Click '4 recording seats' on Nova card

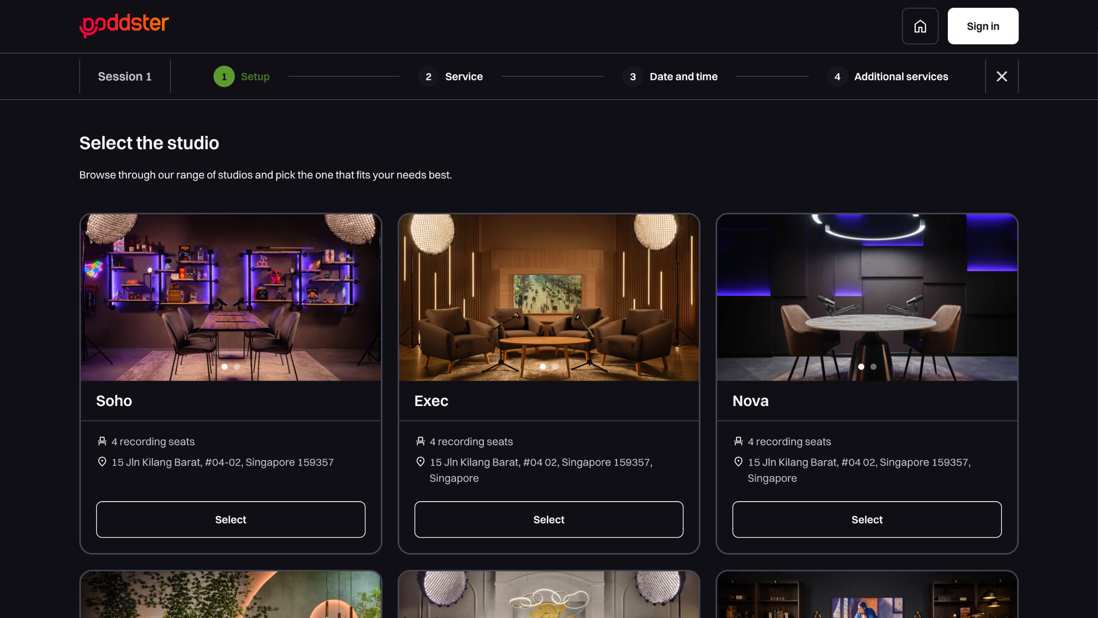pos(789,442)
